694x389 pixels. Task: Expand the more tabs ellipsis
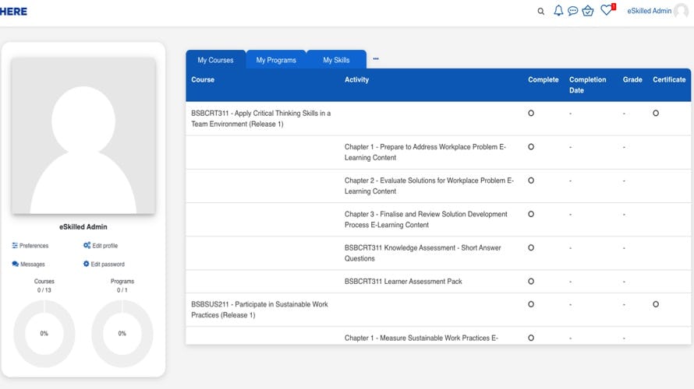point(376,58)
